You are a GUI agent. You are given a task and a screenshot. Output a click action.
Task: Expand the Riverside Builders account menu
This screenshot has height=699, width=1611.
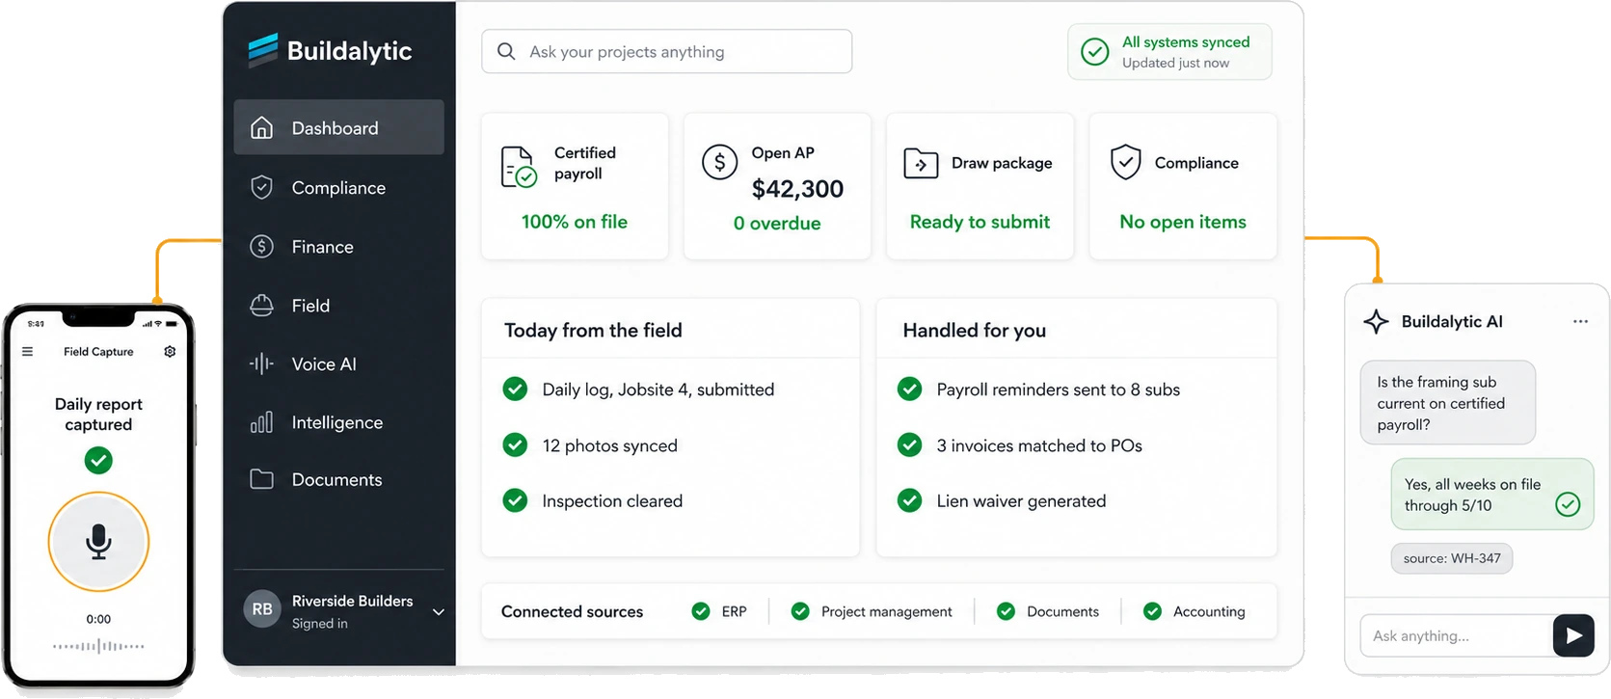[x=439, y=611]
